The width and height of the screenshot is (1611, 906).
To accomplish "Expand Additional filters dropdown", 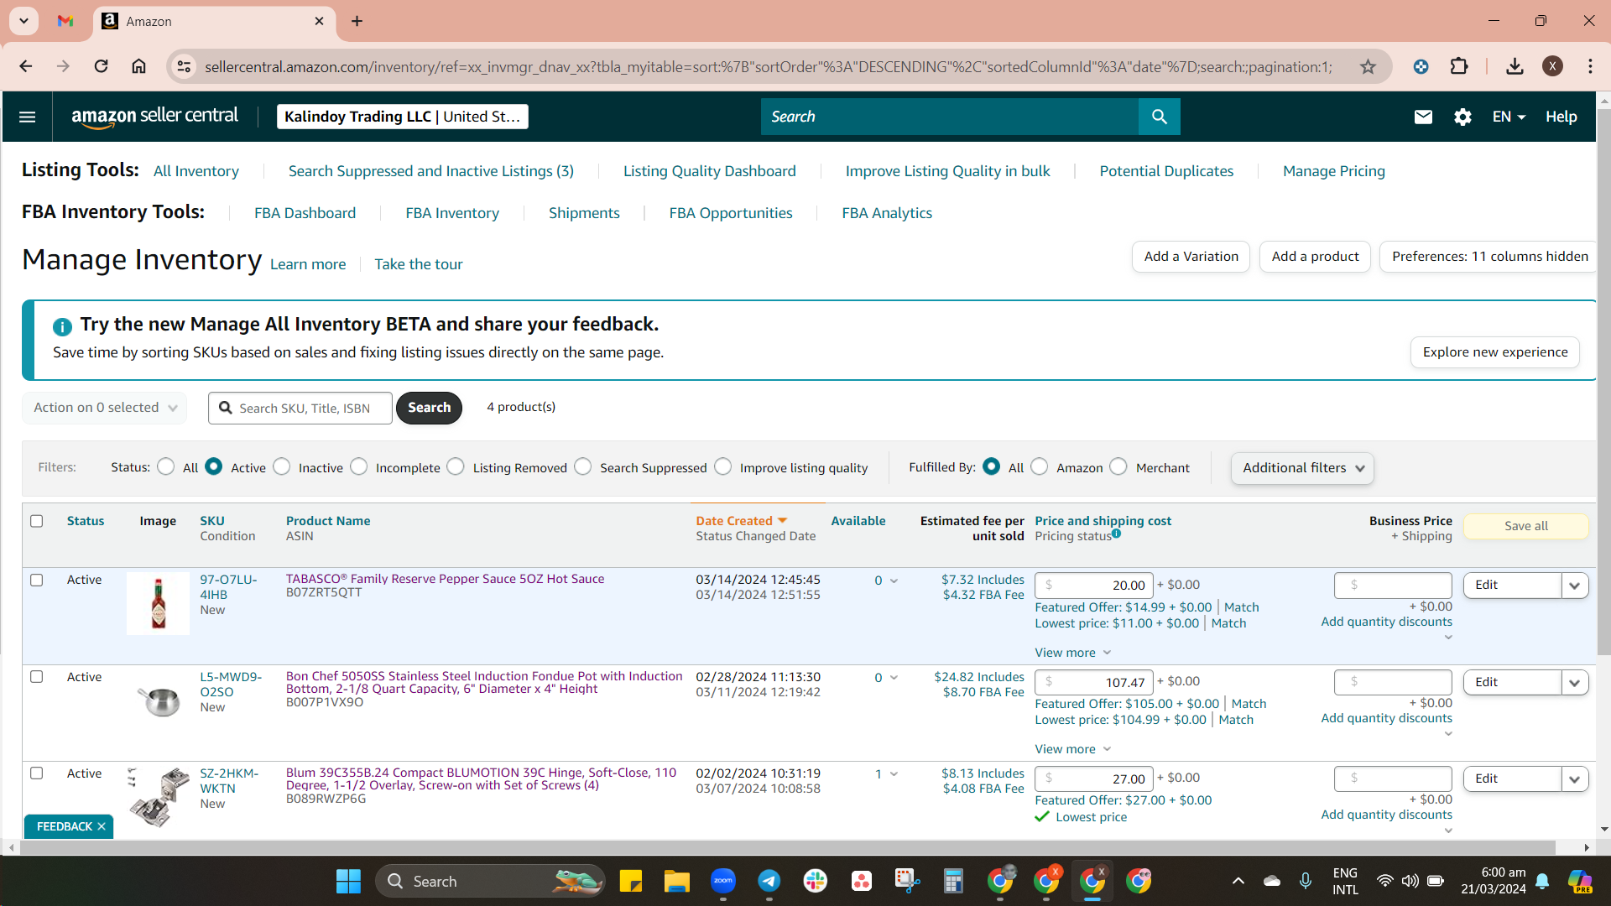I will (x=1302, y=468).
